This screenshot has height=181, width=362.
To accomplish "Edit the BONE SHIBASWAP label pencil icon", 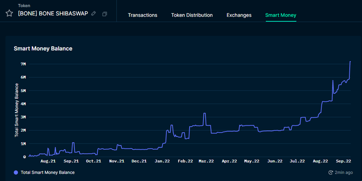I will [x=94, y=14].
